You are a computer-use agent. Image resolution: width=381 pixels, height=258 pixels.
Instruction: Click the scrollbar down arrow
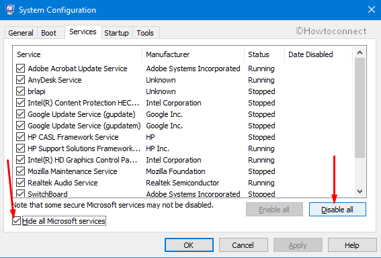point(360,191)
